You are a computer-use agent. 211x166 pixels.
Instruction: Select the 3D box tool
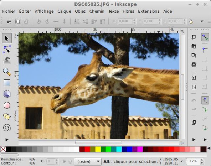[7, 94]
